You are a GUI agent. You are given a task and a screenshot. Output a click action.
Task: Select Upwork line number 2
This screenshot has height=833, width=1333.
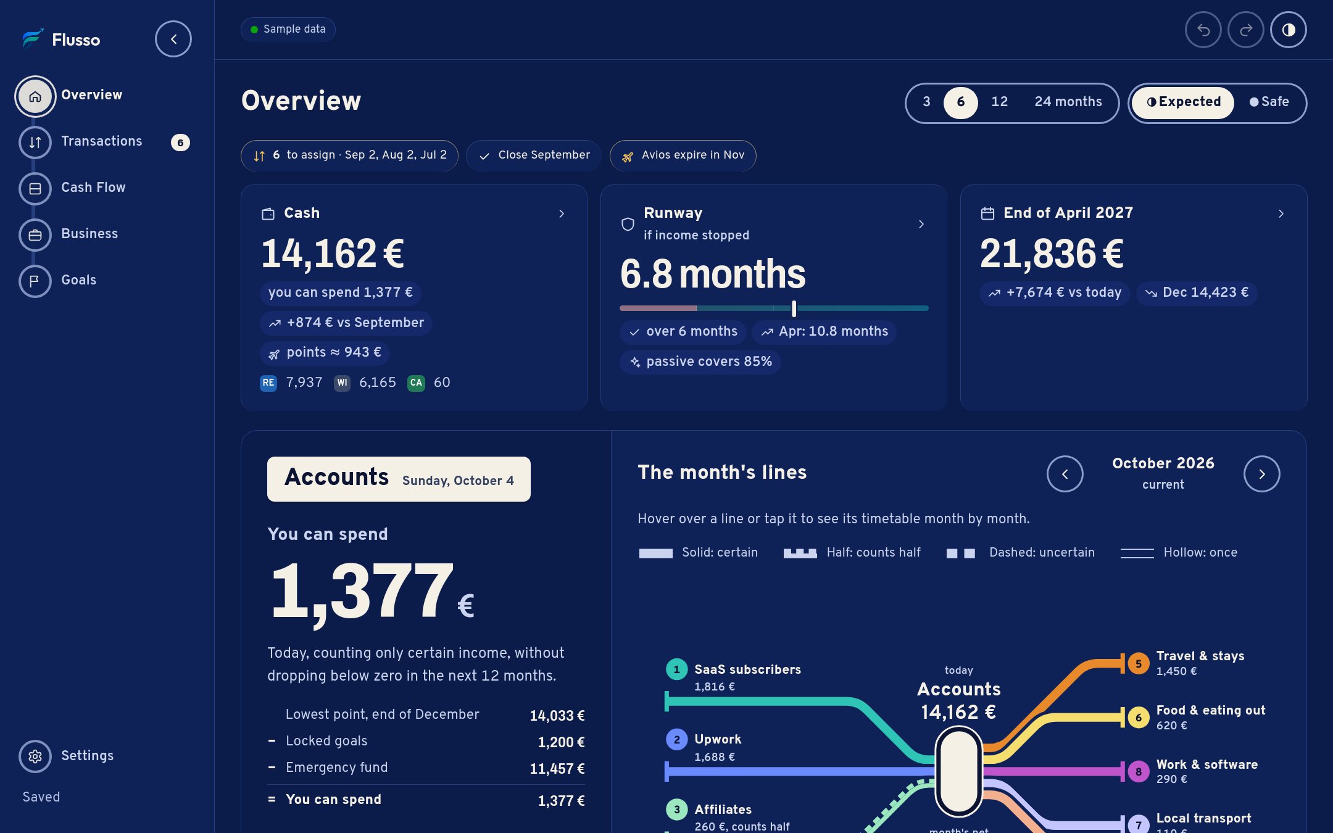(x=677, y=739)
